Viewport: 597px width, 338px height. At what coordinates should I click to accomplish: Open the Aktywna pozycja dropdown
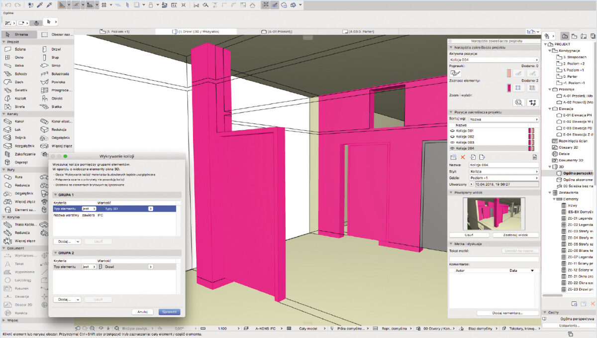point(494,60)
